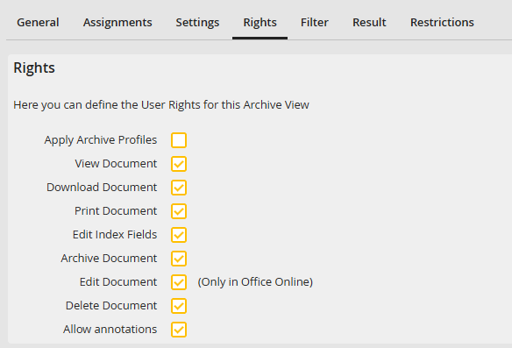Go to the Filter tab
The height and width of the screenshot is (348, 512).
pyautogui.click(x=315, y=22)
